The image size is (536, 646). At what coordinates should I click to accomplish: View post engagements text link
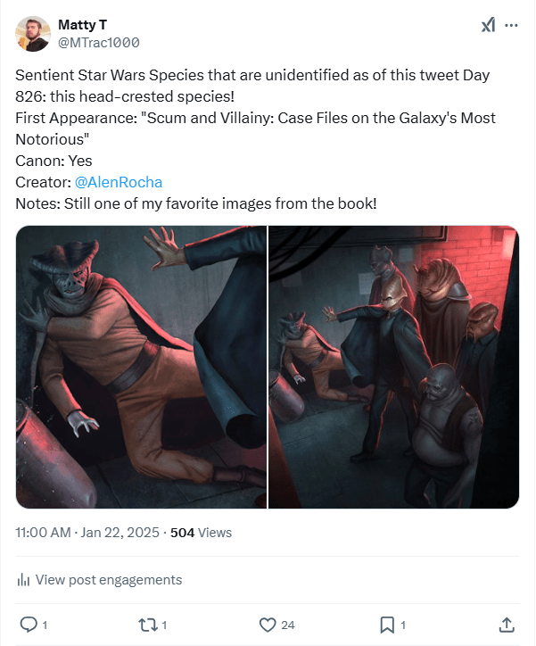pyautogui.click(x=109, y=580)
